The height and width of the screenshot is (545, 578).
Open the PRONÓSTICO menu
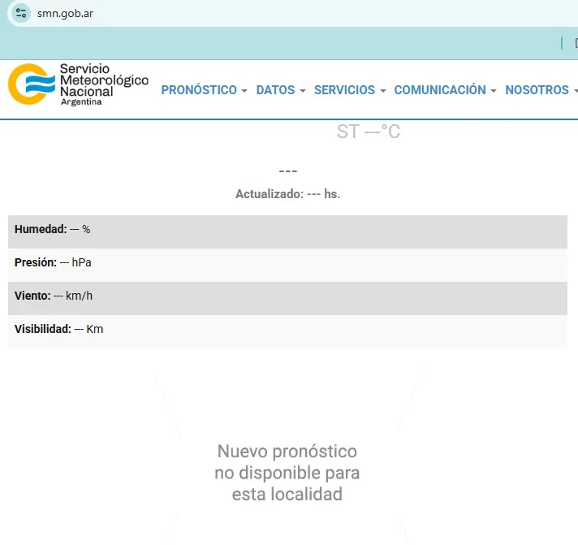pos(204,90)
